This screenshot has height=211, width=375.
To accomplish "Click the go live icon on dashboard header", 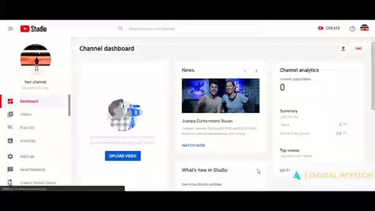I will coord(359,49).
